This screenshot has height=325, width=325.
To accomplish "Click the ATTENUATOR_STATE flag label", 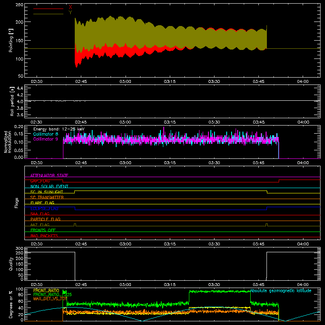I will click(49, 175).
